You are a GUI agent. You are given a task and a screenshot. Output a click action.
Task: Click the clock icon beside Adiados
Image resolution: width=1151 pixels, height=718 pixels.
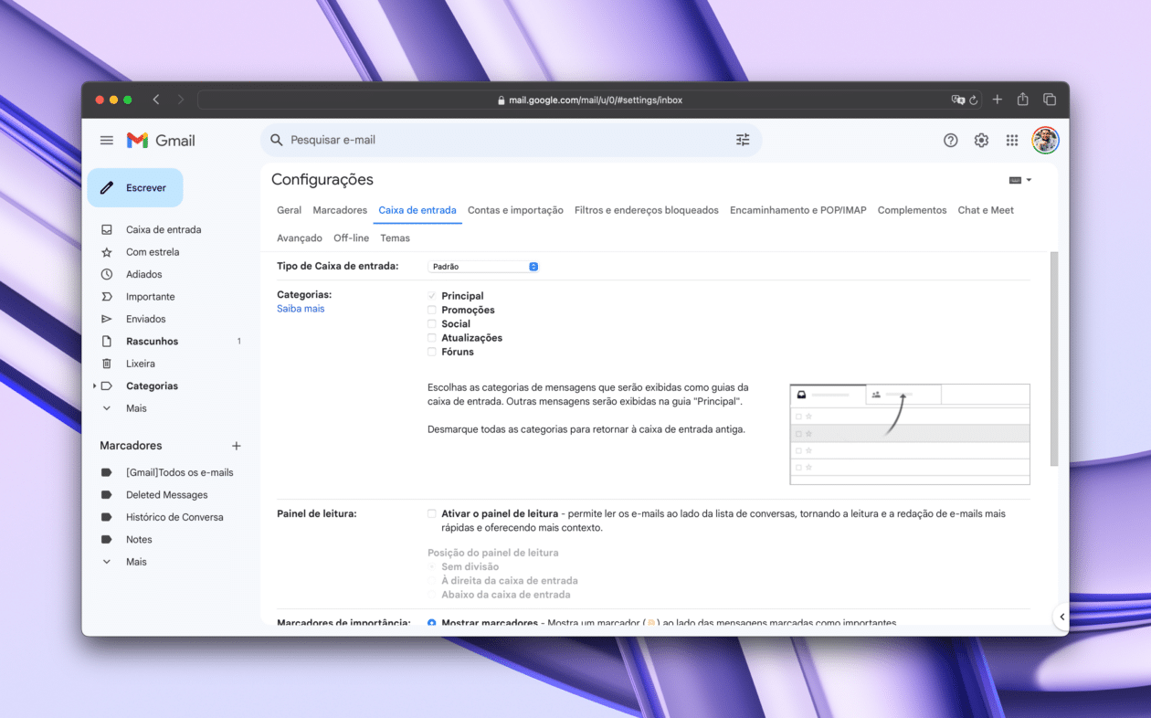click(107, 274)
